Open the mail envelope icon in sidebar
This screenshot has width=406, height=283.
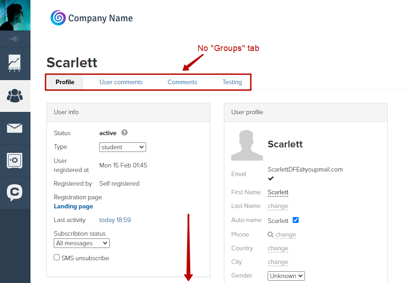[15, 128]
